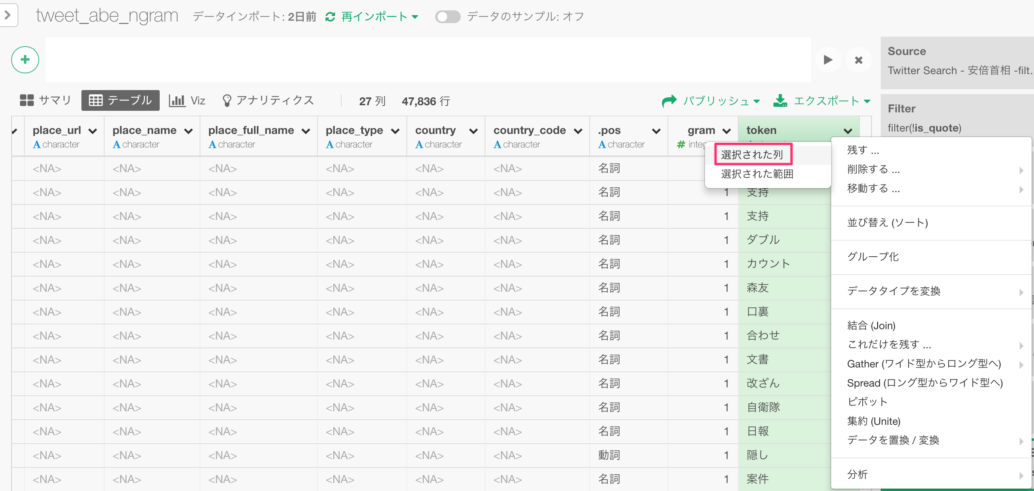
Task: Click inside the command input field
Action: point(428,60)
